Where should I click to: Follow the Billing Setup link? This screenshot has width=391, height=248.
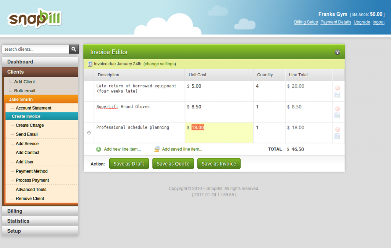tap(306, 22)
